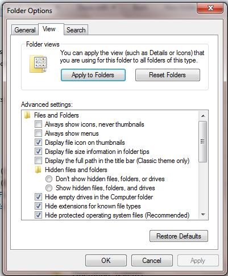Click the Advanced settings label text
Image resolution: width=228 pixels, height=276 pixels.
click(x=47, y=104)
